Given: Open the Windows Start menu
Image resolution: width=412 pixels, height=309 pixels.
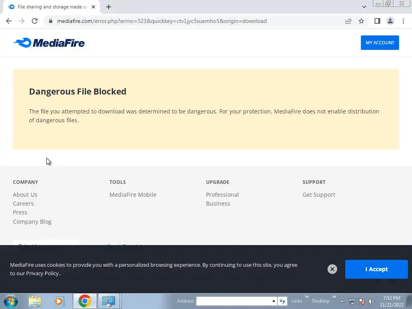Looking at the screenshot, I should coord(10,301).
